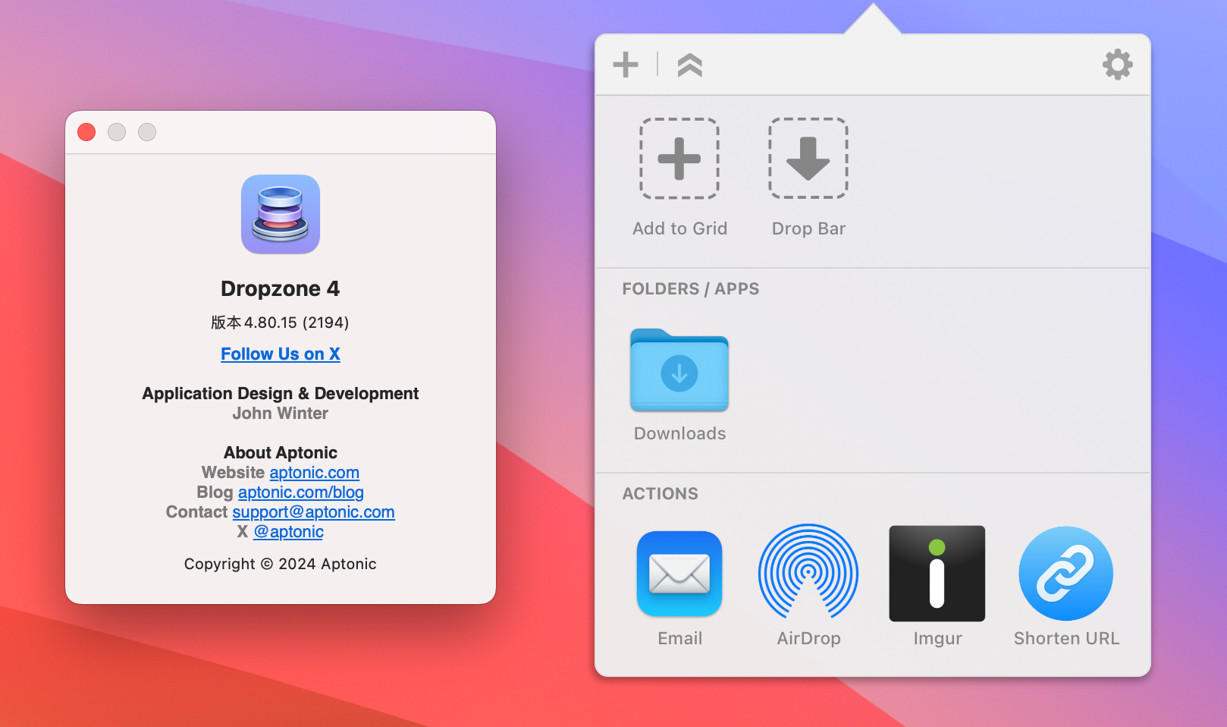Open the aptonic.com website link
1227x727 pixels.
pyautogui.click(x=314, y=472)
